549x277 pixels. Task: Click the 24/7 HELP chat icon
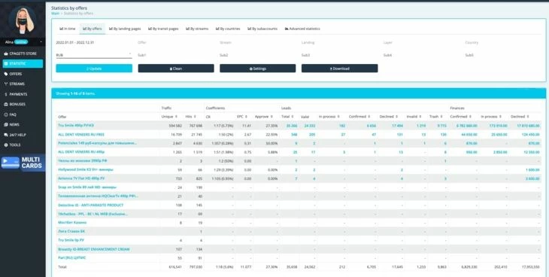click(6, 135)
